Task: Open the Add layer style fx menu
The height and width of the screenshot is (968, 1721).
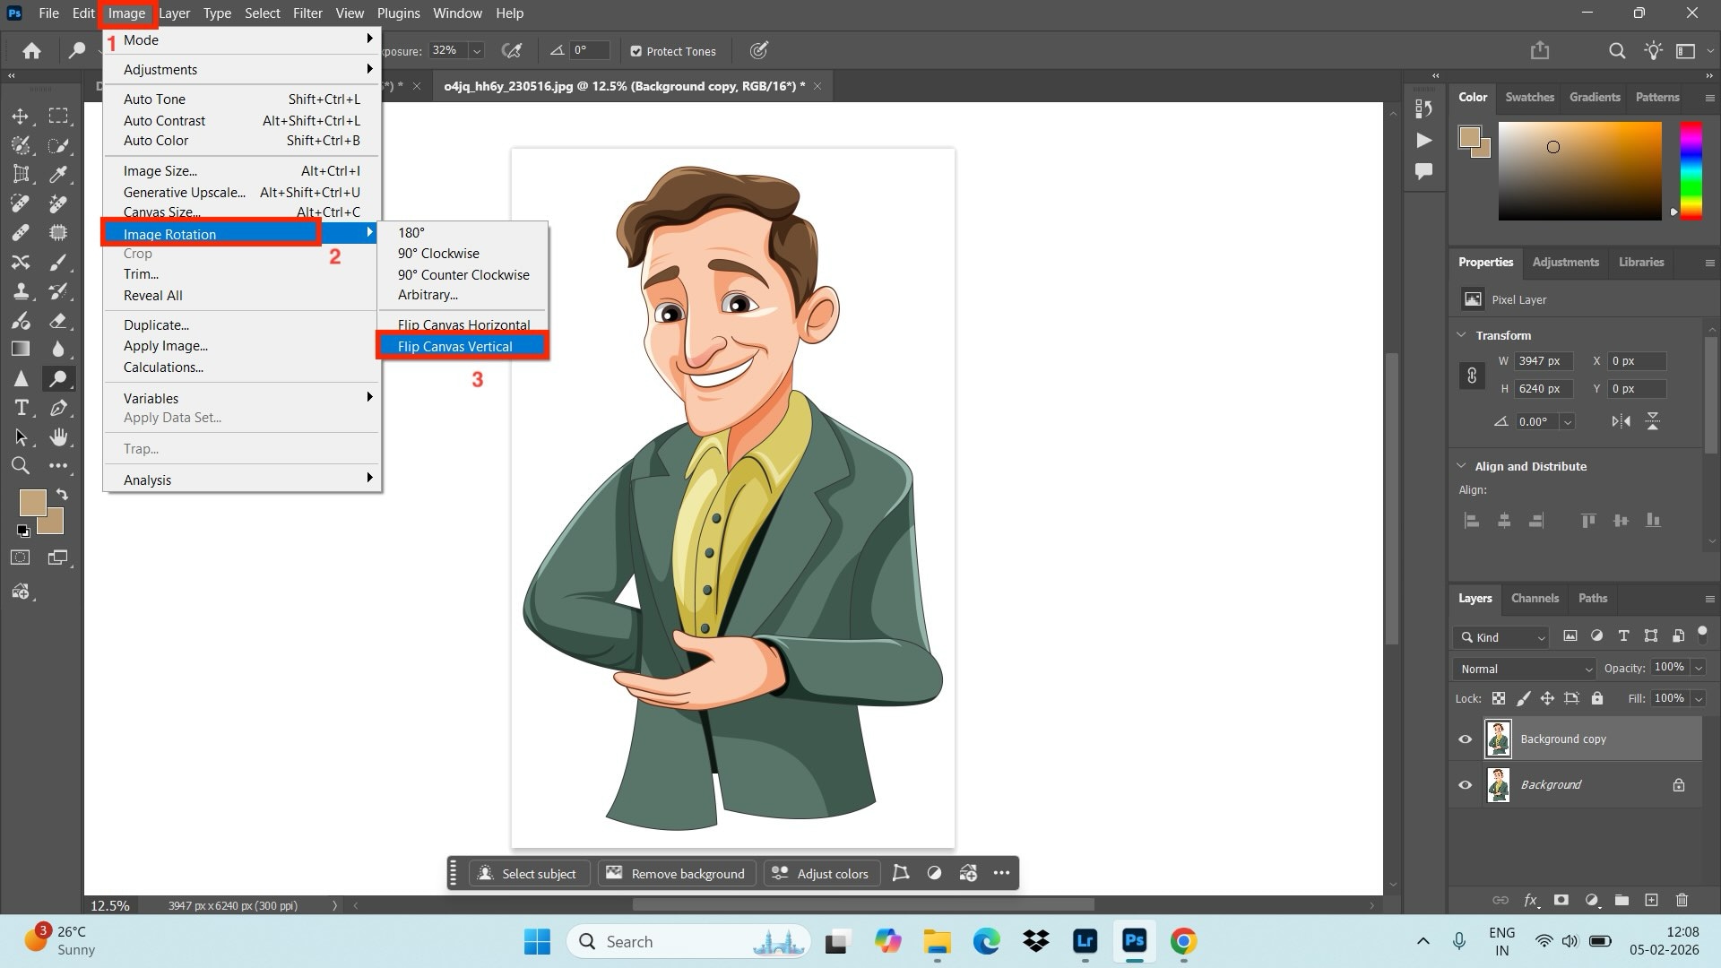Action: [1531, 901]
